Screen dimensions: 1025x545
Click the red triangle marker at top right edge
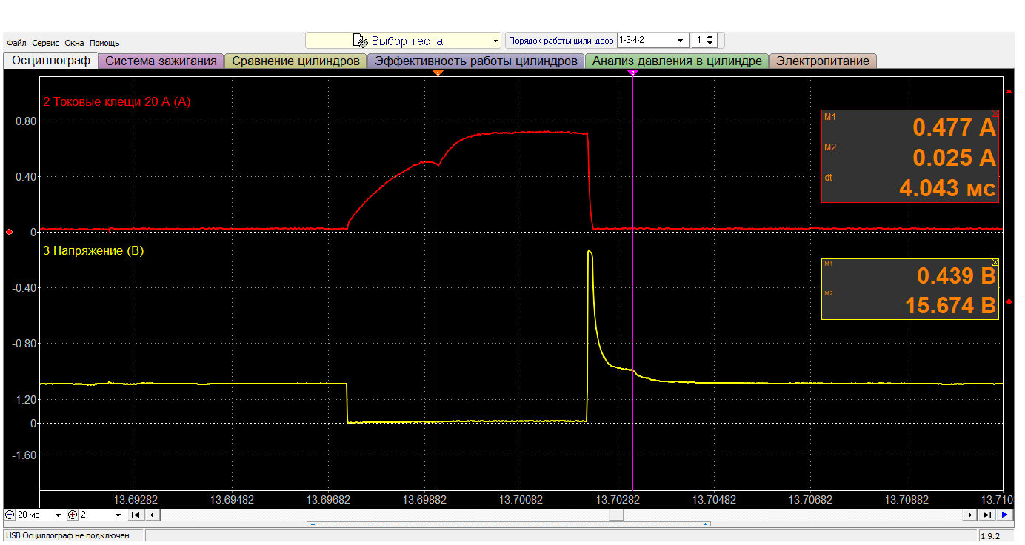[x=1009, y=91]
